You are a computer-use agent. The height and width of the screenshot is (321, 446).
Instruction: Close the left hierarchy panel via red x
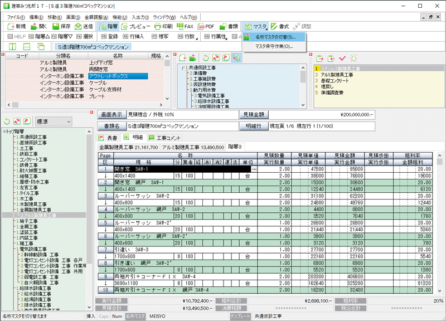(91, 113)
